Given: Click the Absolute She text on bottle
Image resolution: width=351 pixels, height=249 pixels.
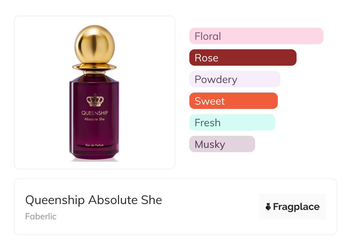Looking at the screenshot, I should click(95, 119).
